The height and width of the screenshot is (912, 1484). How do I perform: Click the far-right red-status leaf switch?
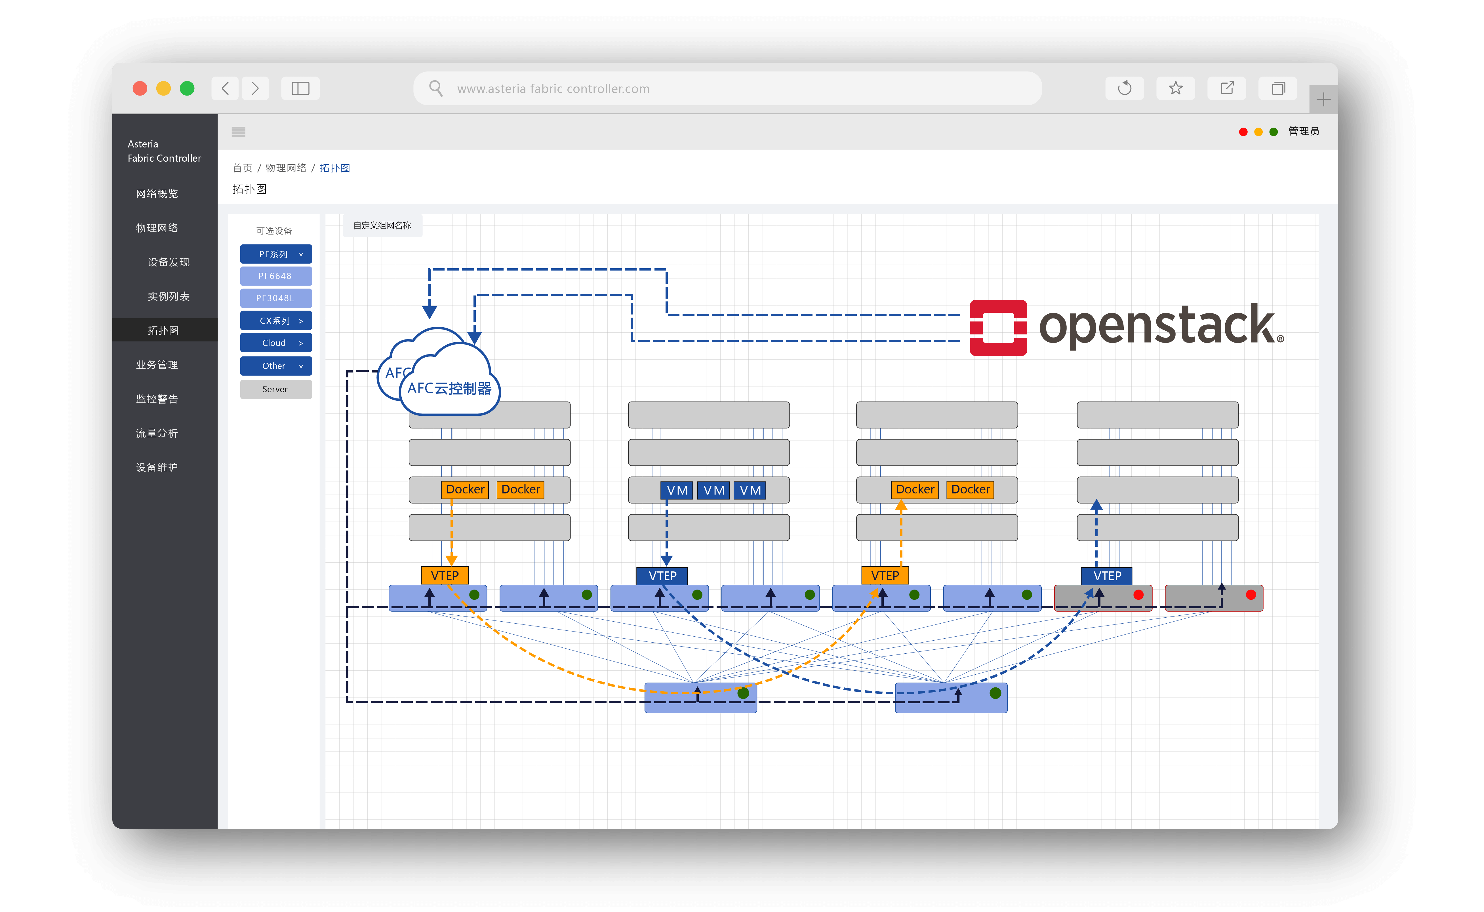(1214, 598)
